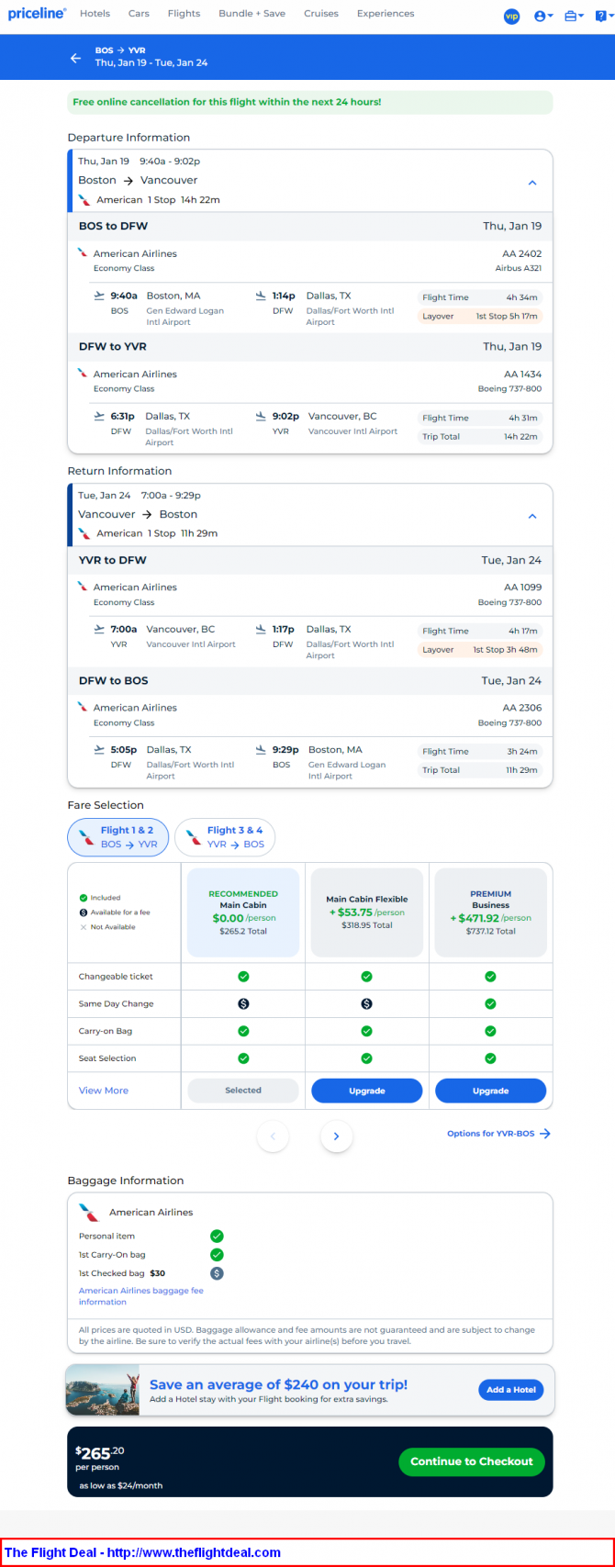Click the 1st Carry-On bag included checkmark
Viewport: 615px width, 1567px height.
click(217, 1255)
